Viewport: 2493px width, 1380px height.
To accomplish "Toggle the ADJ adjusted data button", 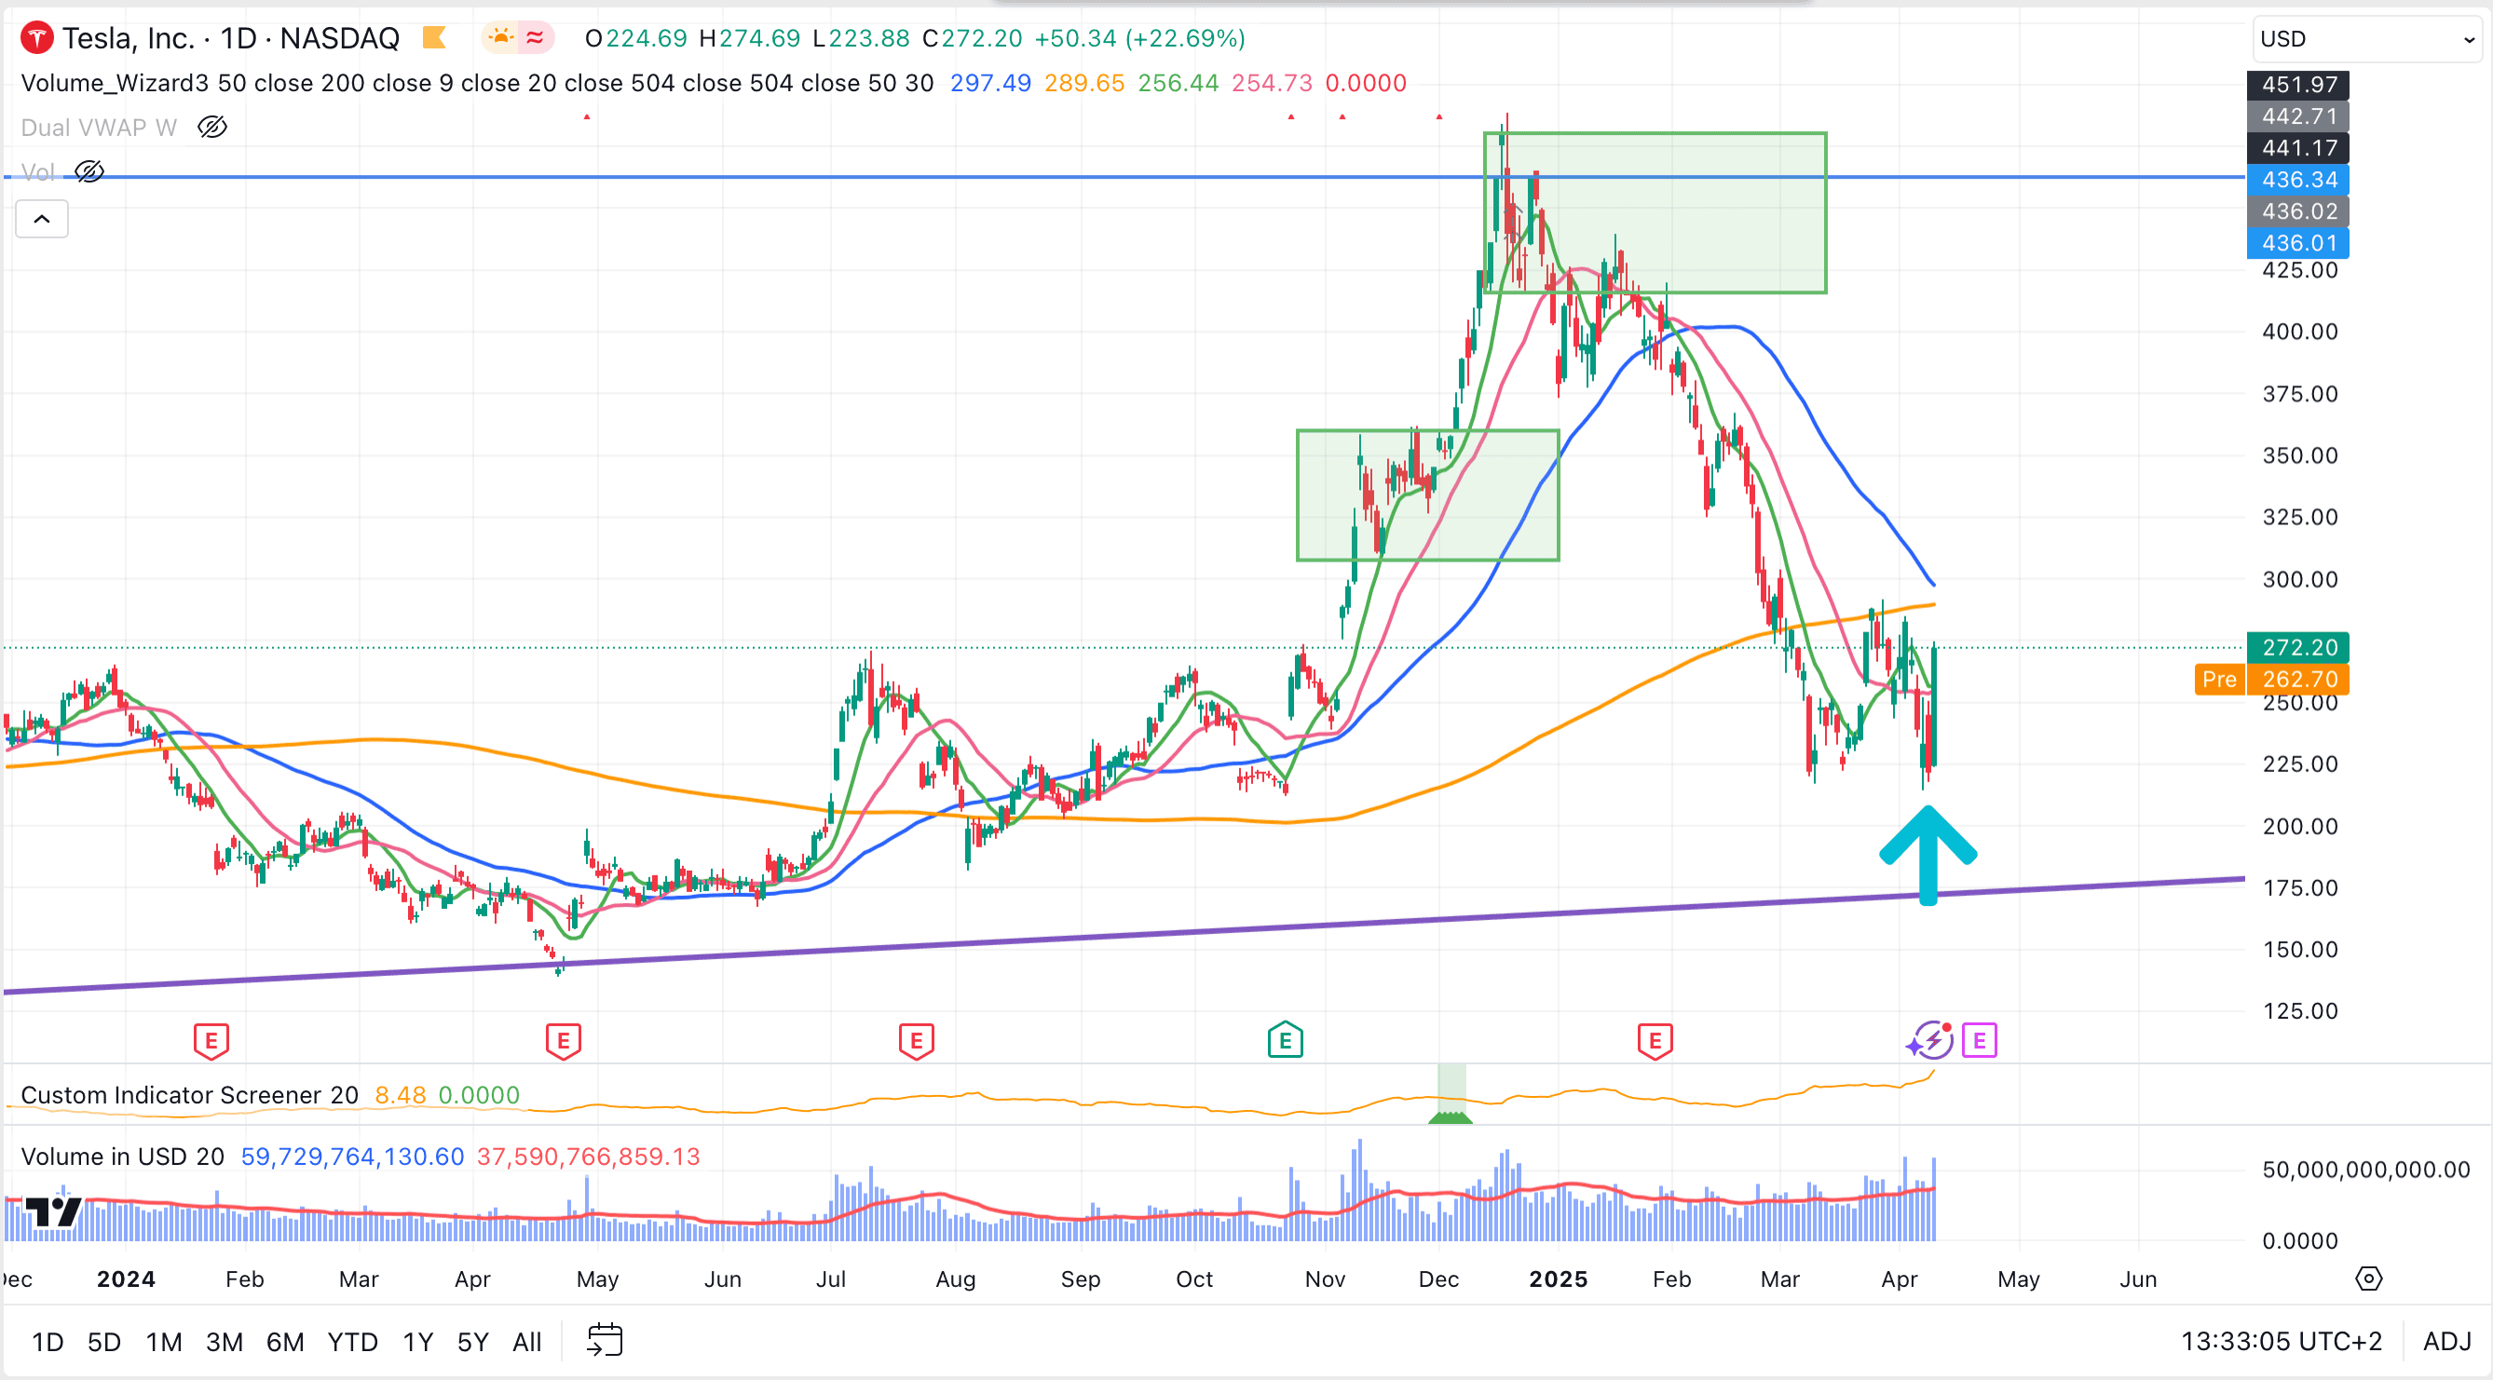I will point(2446,1342).
